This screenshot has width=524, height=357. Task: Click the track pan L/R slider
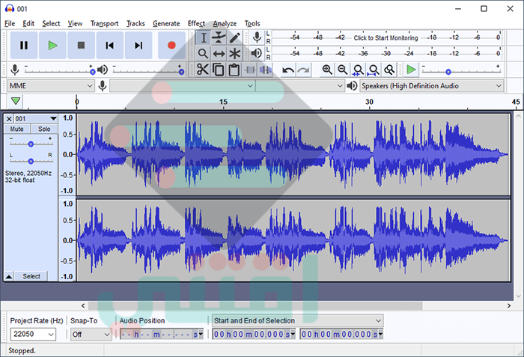[31, 161]
